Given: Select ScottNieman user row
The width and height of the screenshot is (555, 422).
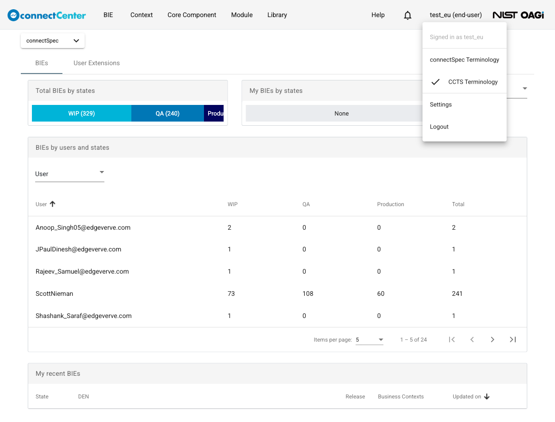Looking at the screenshot, I should point(277,294).
